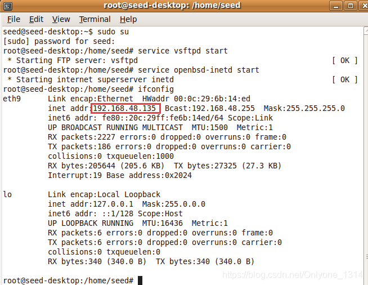Click the OK status after vsftpd

(x=345, y=60)
